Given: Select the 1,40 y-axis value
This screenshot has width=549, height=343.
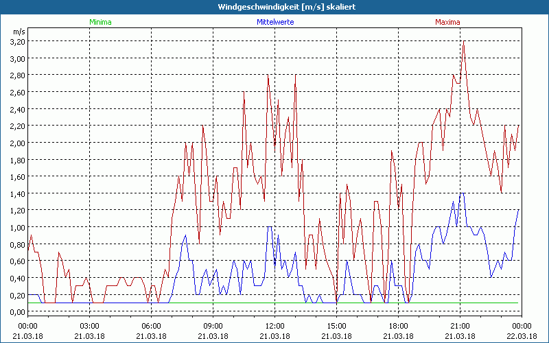Looking at the screenshot, I should [x=17, y=194].
